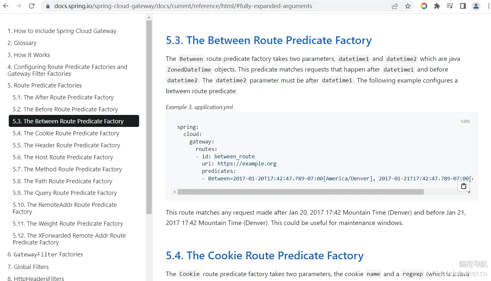Bookmark this page with the star icon
The width and height of the screenshot is (491, 281).
click(408, 6)
